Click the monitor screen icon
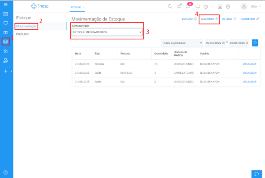265x178 pixels. pos(198,7)
